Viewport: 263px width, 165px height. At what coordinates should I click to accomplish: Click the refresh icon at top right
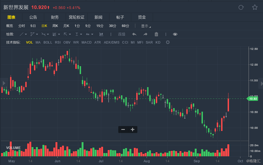tap(241, 7)
